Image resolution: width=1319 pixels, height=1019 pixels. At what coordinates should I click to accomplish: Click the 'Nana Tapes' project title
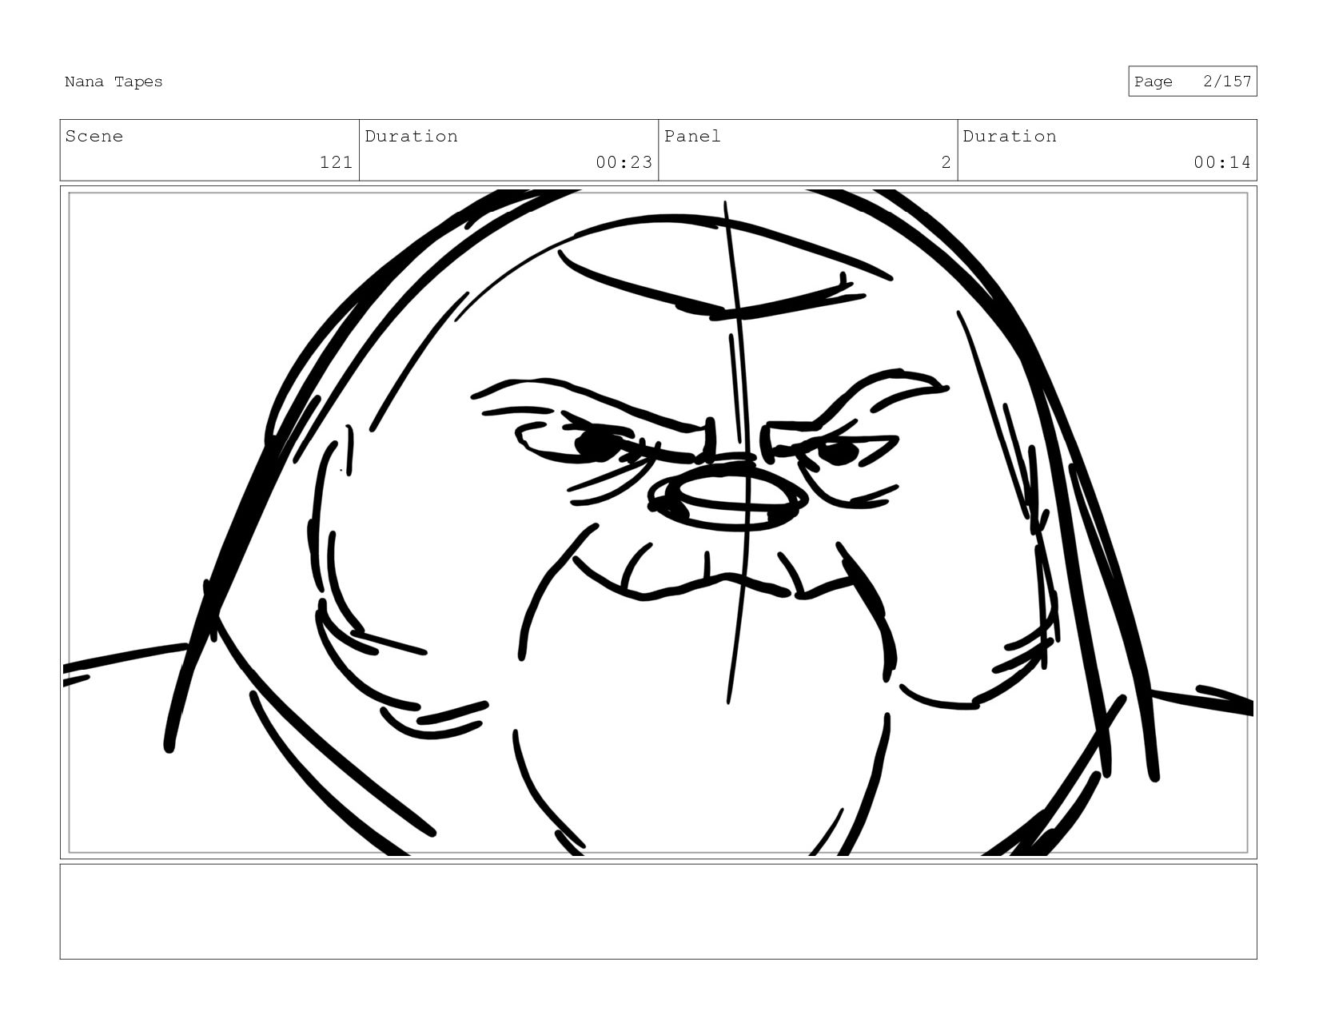114,82
